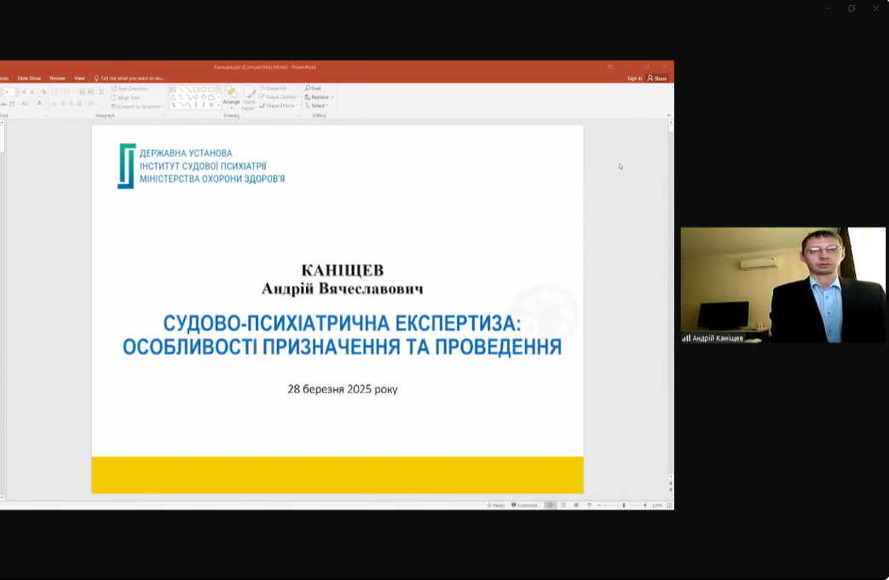Toggle the Notes pane

click(496, 505)
